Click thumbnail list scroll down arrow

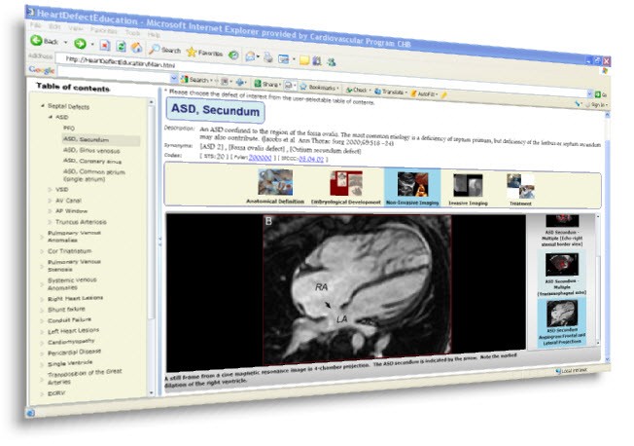coord(598,343)
